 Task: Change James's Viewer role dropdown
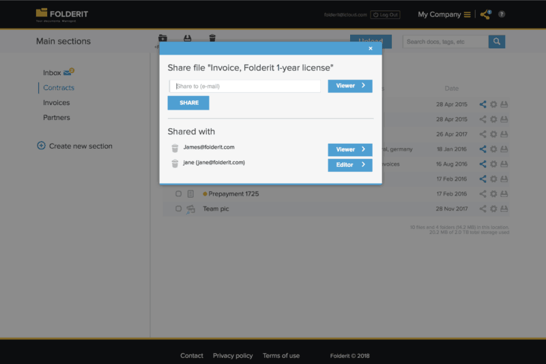350,149
